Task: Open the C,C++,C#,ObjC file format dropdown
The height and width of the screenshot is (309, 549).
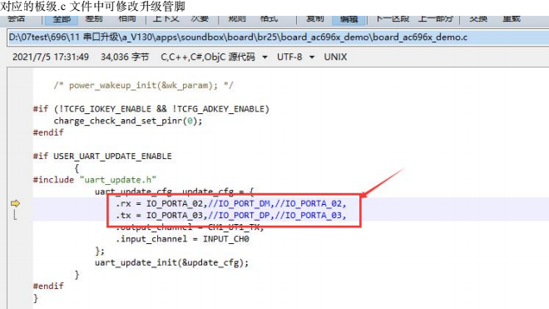Action: tap(214, 57)
